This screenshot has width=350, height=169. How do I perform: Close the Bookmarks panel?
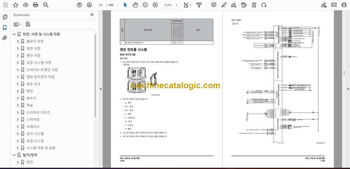tap(92, 15)
